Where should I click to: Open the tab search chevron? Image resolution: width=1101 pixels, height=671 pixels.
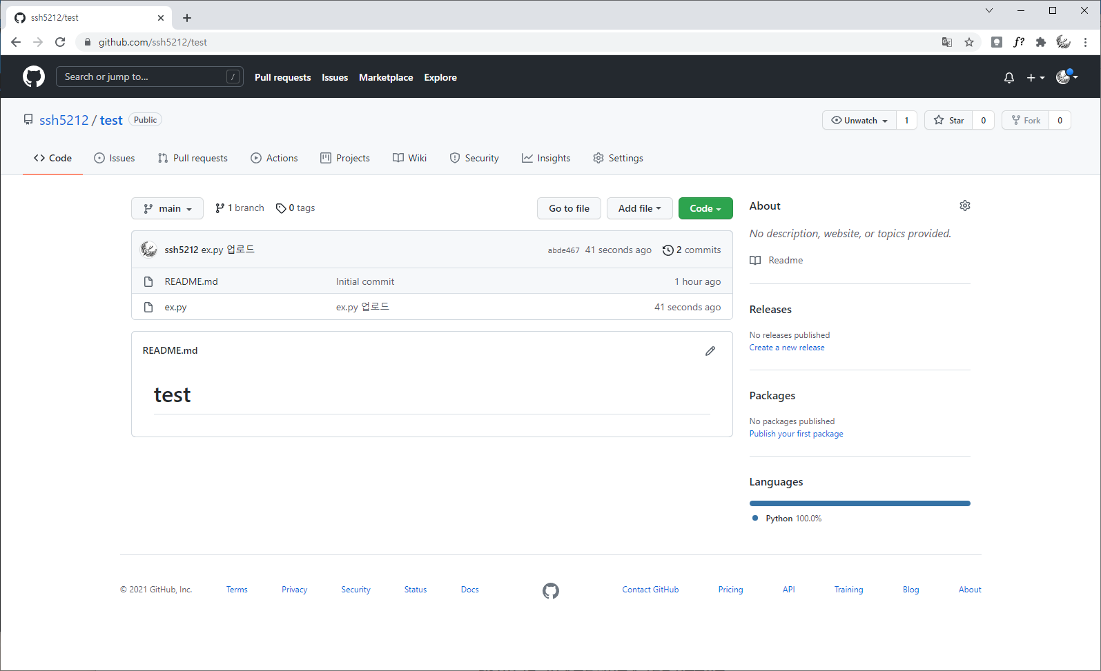[989, 10]
